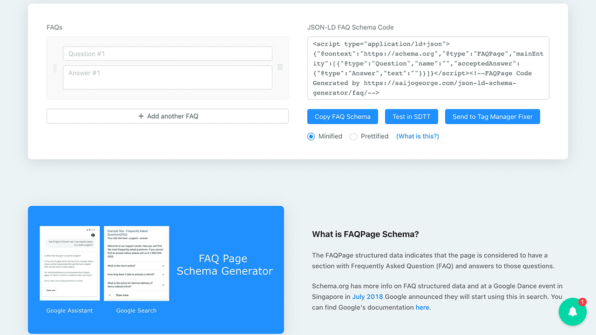Switch to Prettified schema output

[x=353, y=136]
